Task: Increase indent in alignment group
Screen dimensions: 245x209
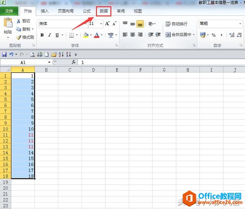Action: click(158, 35)
